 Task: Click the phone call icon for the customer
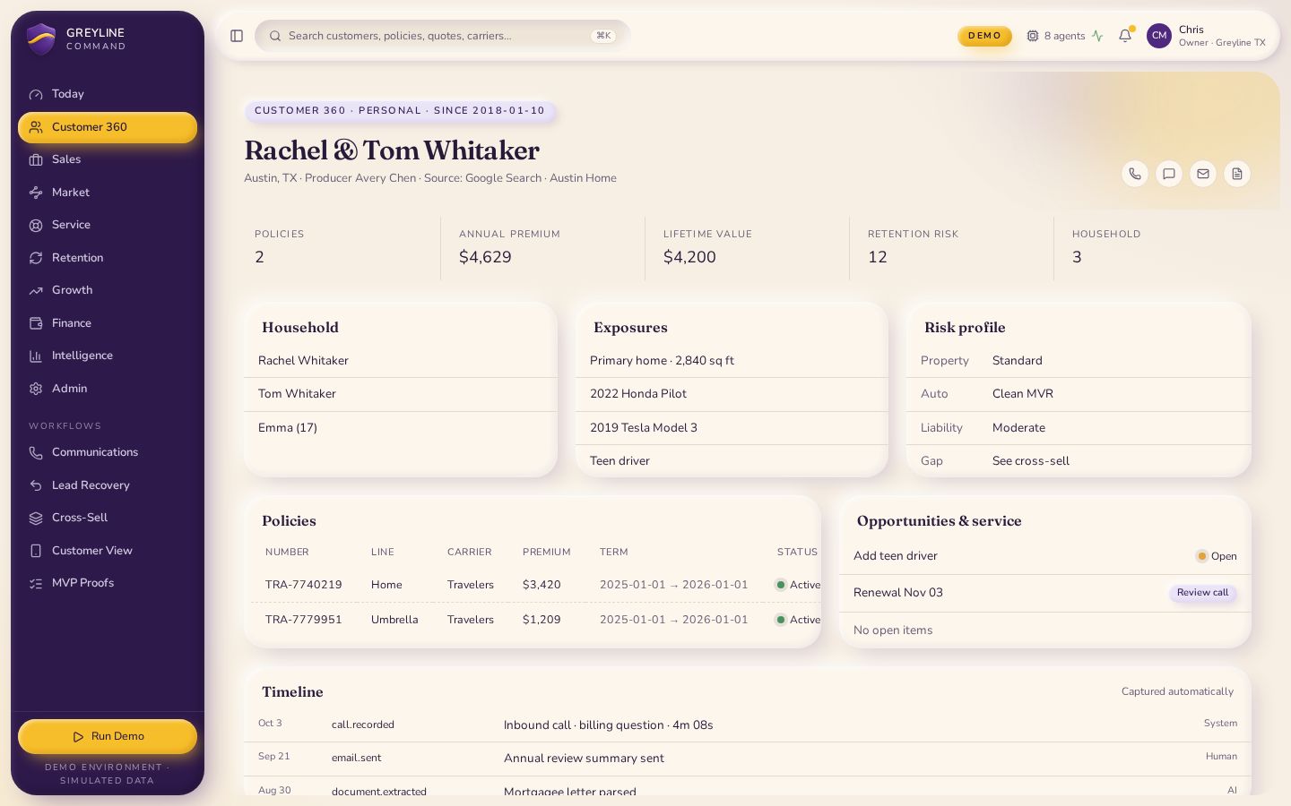coord(1135,174)
